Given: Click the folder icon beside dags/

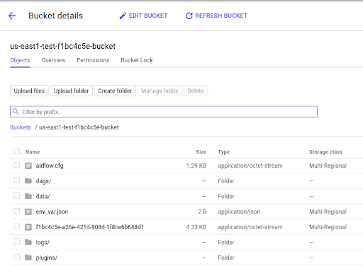Looking at the screenshot, I should tap(28, 181).
